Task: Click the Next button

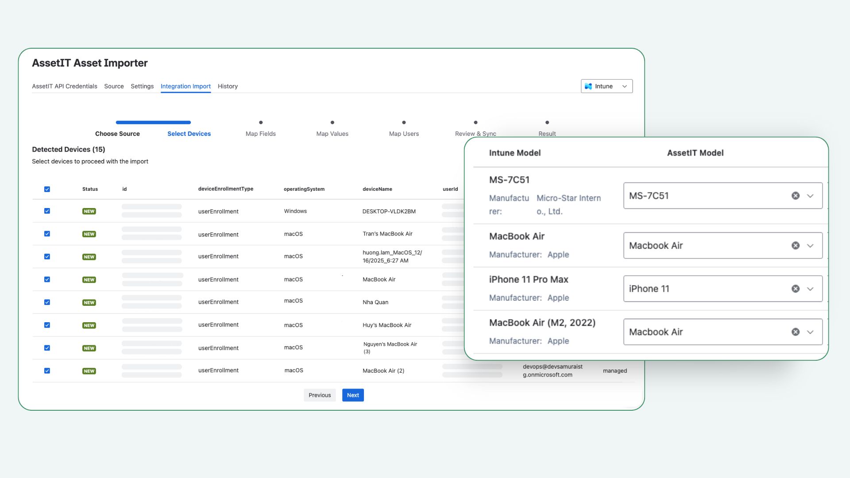Action: (x=353, y=395)
